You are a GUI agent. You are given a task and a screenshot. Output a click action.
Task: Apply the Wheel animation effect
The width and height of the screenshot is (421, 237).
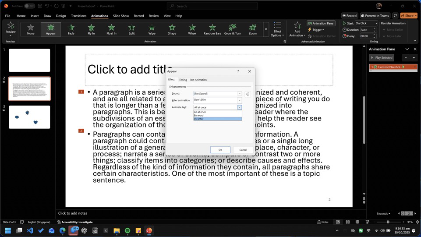tap(192, 29)
